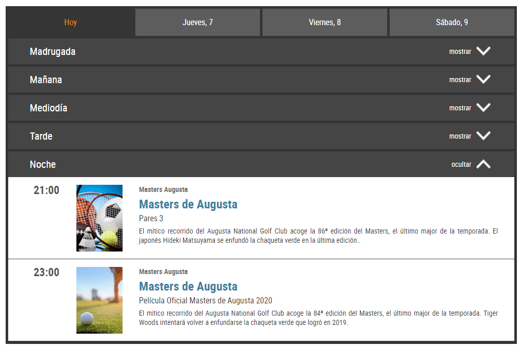Click mostrar label in Tarde row
This screenshot has height=347, width=522.
[x=460, y=137]
